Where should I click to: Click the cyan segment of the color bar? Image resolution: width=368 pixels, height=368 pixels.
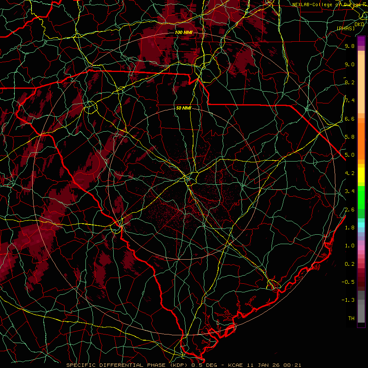(361, 225)
